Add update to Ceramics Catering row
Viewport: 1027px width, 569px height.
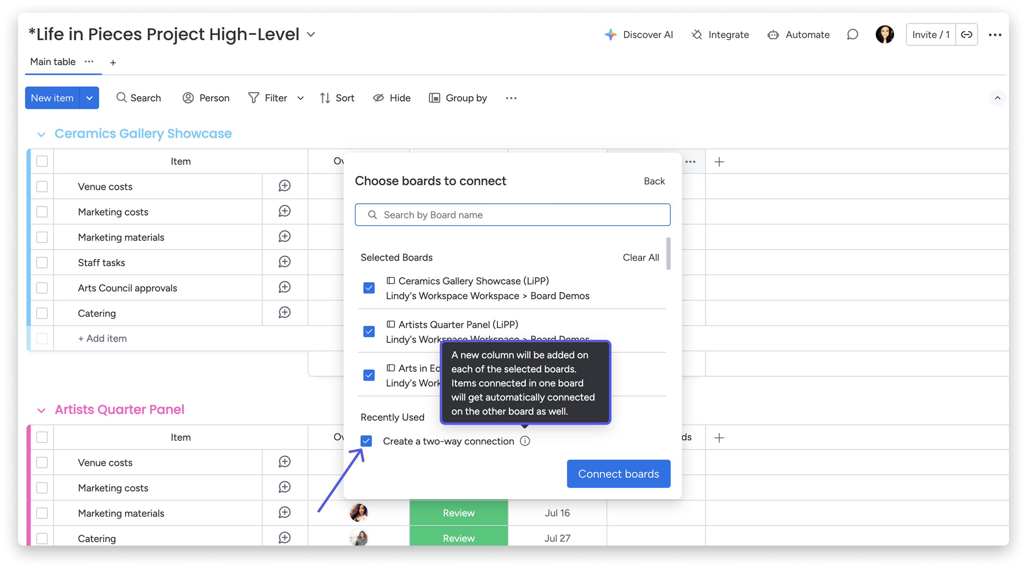[284, 312]
